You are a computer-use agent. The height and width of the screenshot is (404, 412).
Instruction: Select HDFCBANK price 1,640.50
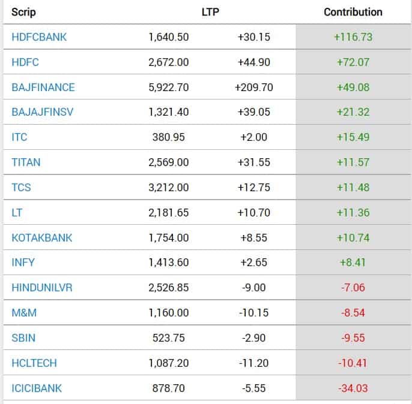169,37
